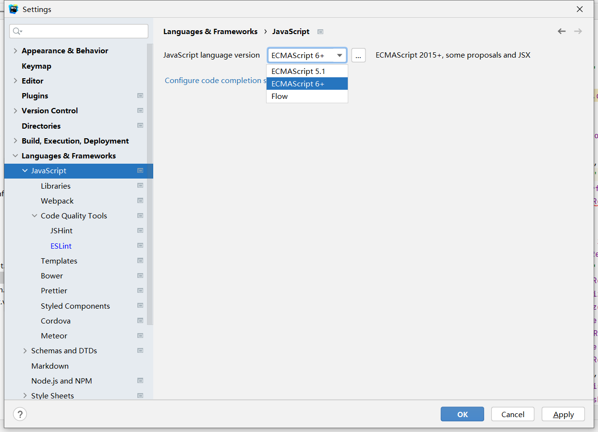The height and width of the screenshot is (432, 598).
Task: Expand the Editor section
Action: point(15,81)
